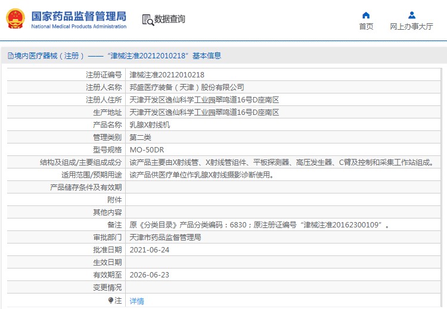Click the 管理类别 row label
The height and width of the screenshot is (309, 447).
[107, 138]
